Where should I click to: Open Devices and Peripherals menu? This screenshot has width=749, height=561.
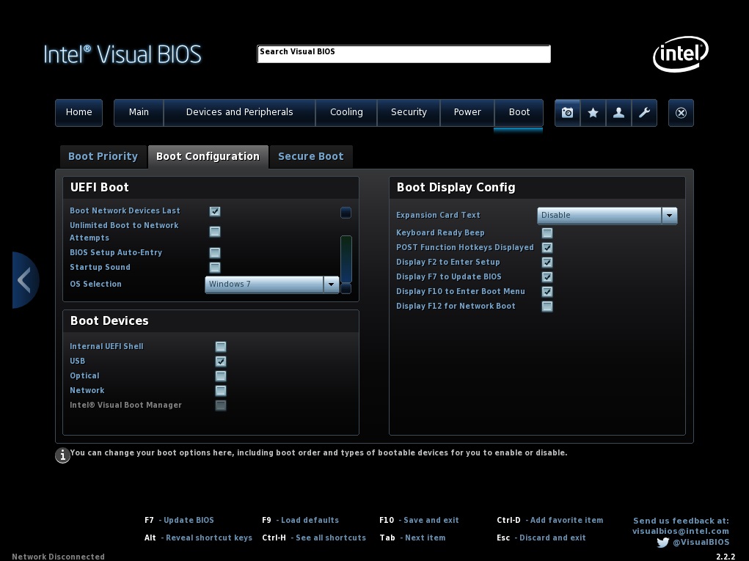(x=239, y=113)
